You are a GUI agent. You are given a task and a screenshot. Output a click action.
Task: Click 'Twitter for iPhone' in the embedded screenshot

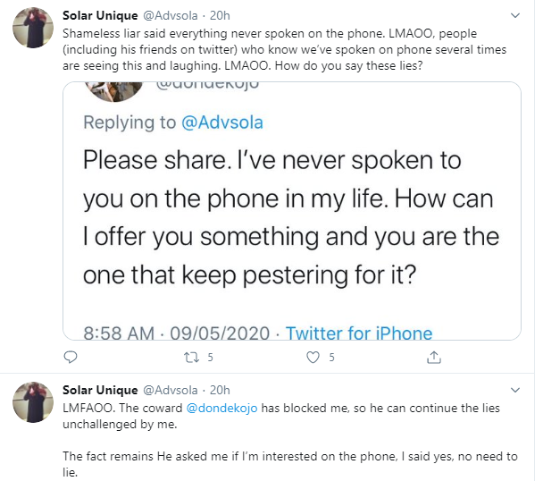pyautogui.click(x=358, y=333)
